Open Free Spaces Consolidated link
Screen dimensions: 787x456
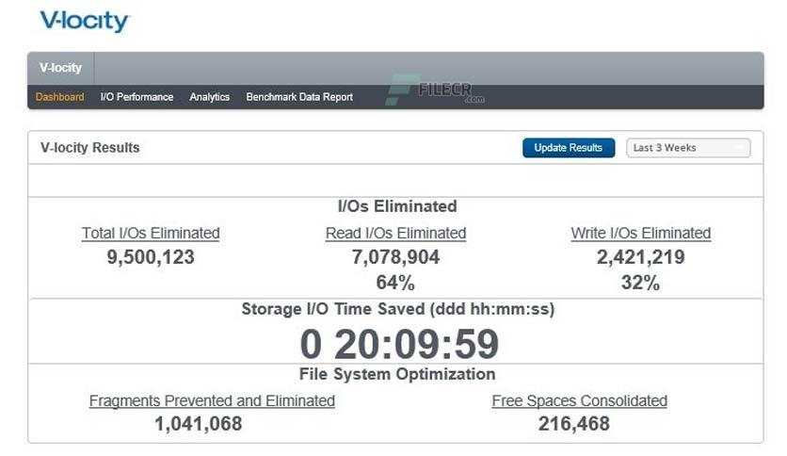(x=579, y=400)
